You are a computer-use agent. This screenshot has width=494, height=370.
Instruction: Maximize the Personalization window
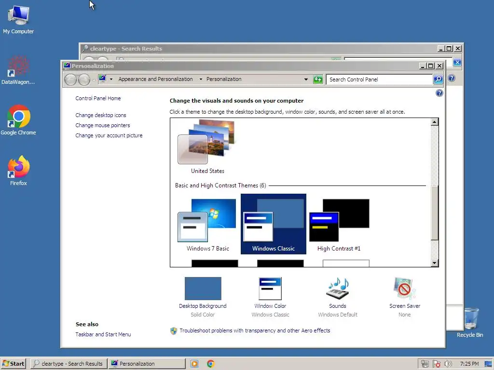click(x=431, y=66)
